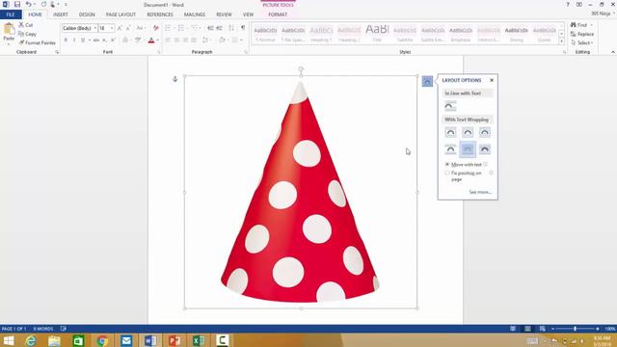This screenshot has width=617, height=347.
Task: Click the Sort icon
Action: (231, 28)
